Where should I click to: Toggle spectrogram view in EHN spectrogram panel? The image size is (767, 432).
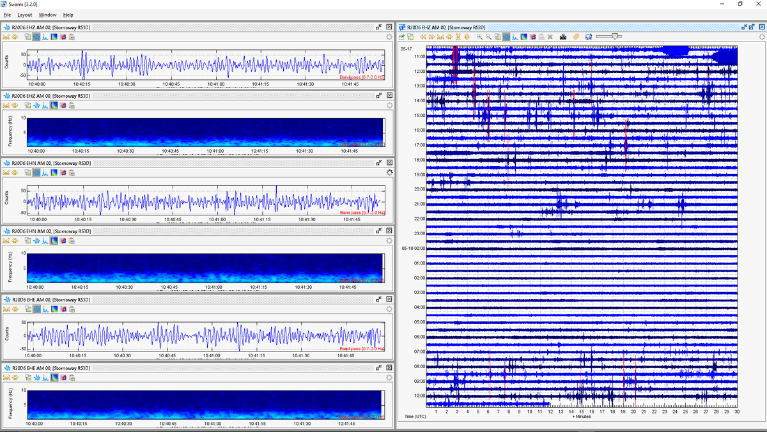pyautogui.click(x=54, y=240)
